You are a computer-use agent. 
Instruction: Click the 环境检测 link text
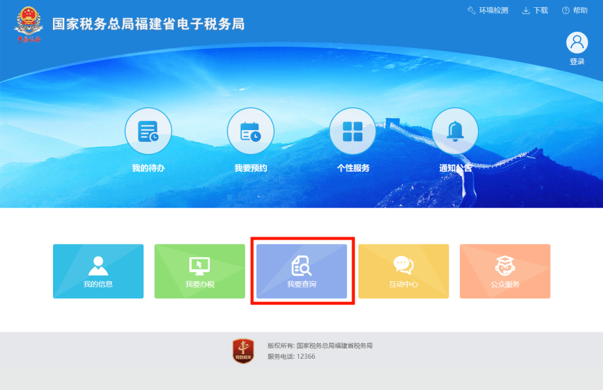pos(494,11)
